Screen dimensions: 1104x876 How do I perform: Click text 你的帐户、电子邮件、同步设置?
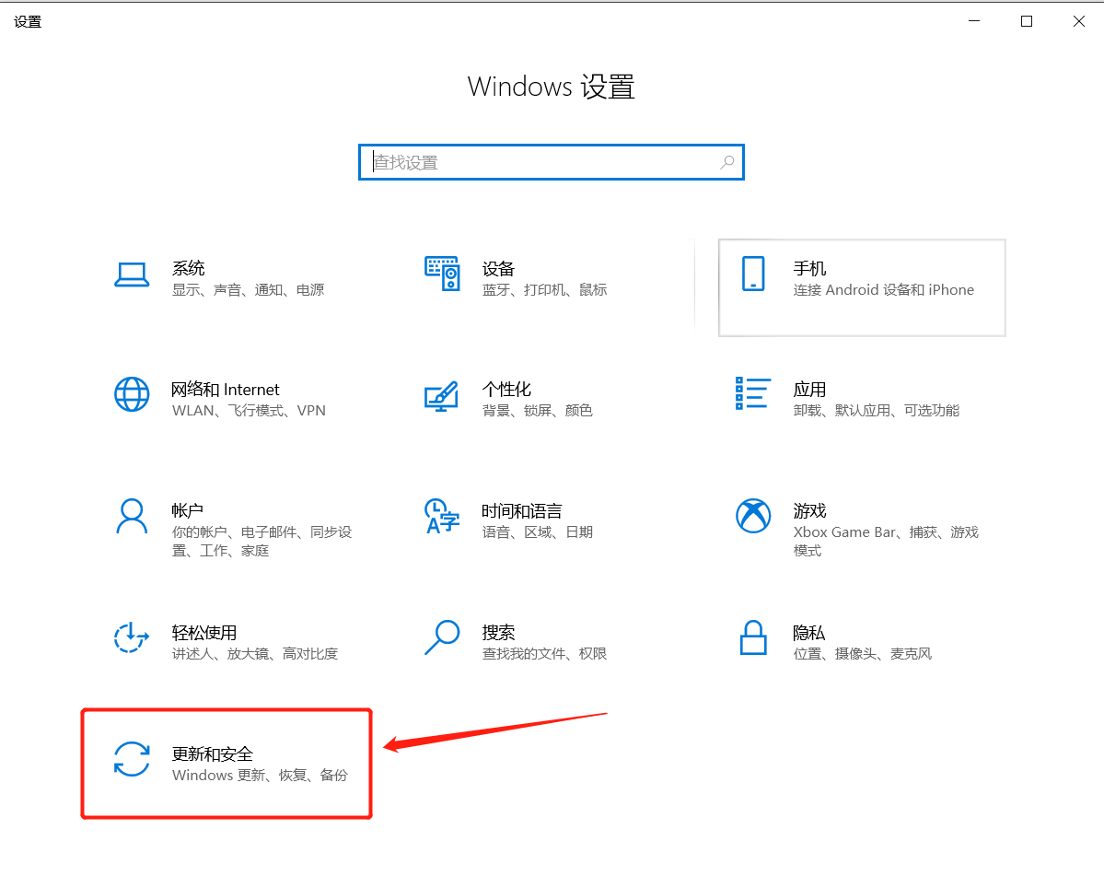click(x=261, y=541)
